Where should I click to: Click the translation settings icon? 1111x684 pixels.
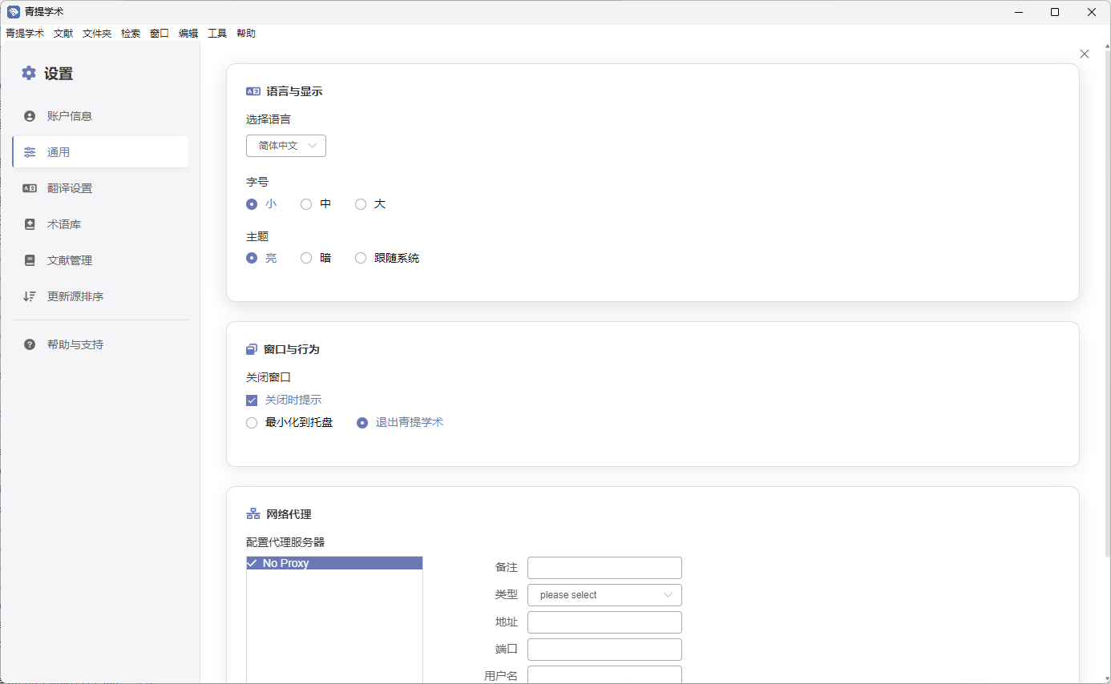click(30, 188)
